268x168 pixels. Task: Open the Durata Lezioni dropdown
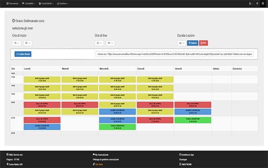click(181, 43)
